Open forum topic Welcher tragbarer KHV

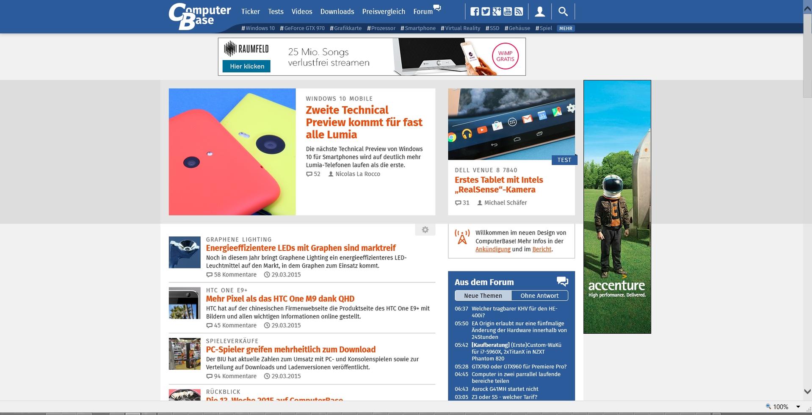pyautogui.click(x=514, y=312)
